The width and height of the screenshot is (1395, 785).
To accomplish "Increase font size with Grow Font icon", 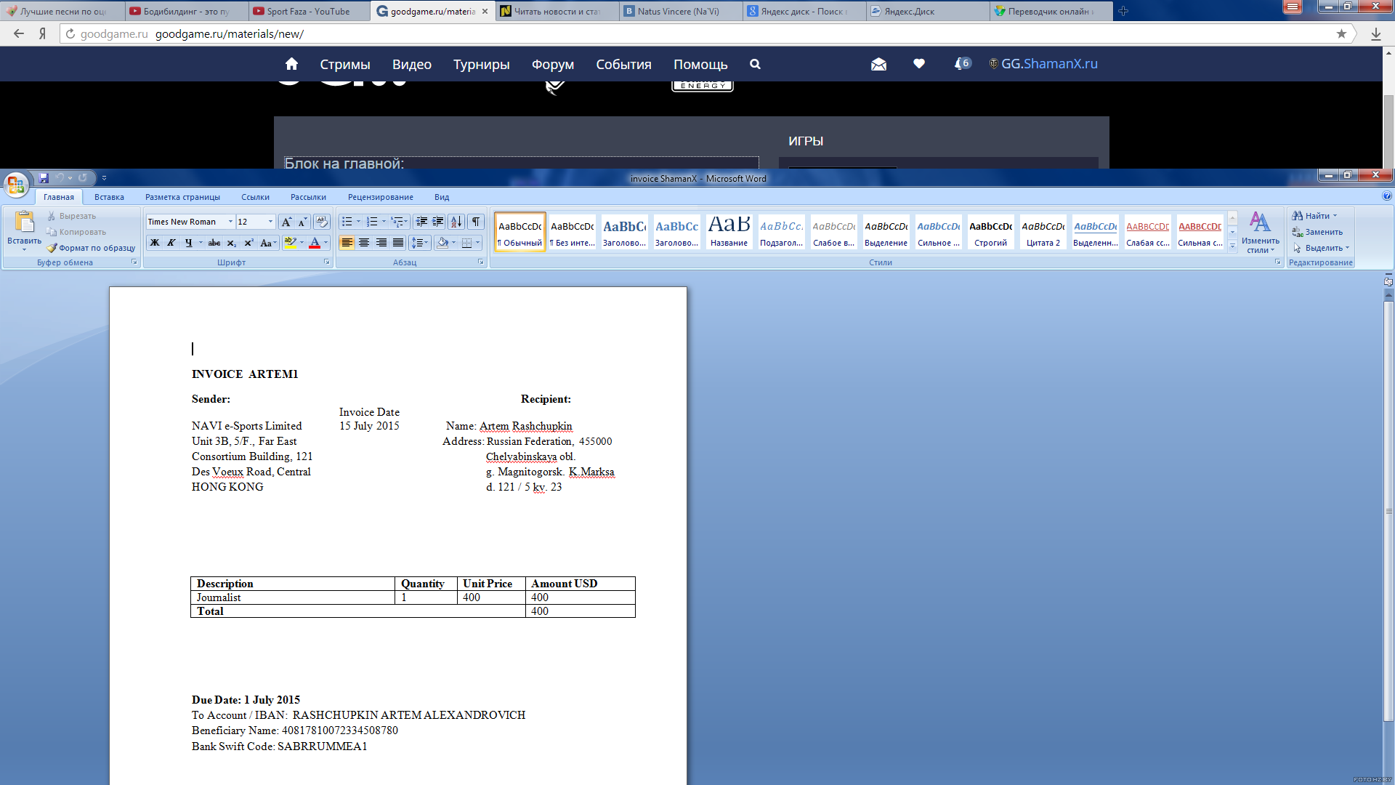I will [286, 222].
